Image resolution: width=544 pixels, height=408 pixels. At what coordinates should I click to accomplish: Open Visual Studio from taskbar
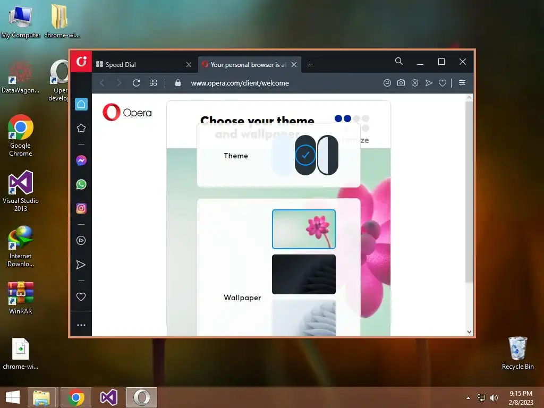coord(109,397)
